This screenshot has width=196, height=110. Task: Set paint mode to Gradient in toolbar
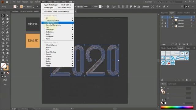[x=5, y=73]
